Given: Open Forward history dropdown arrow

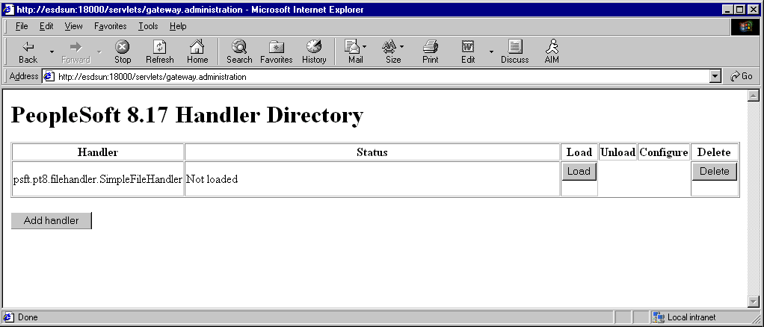Looking at the screenshot, I should [99, 52].
